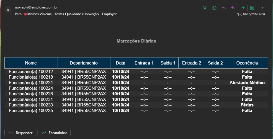
Task: Click the Entrada 1 column header
Action: [x=144, y=63]
